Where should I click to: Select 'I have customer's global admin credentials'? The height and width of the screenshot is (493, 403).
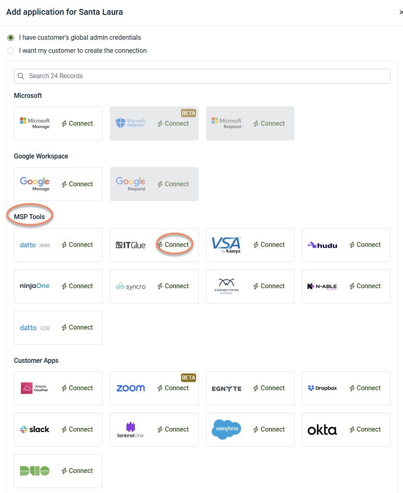tap(11, 38)
